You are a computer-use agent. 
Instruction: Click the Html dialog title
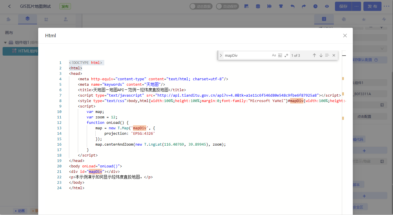51,36
